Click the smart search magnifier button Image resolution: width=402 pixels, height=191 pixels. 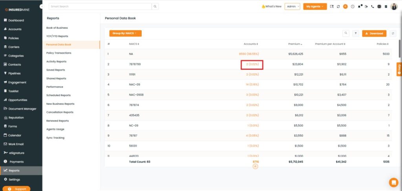click(155, 7)
